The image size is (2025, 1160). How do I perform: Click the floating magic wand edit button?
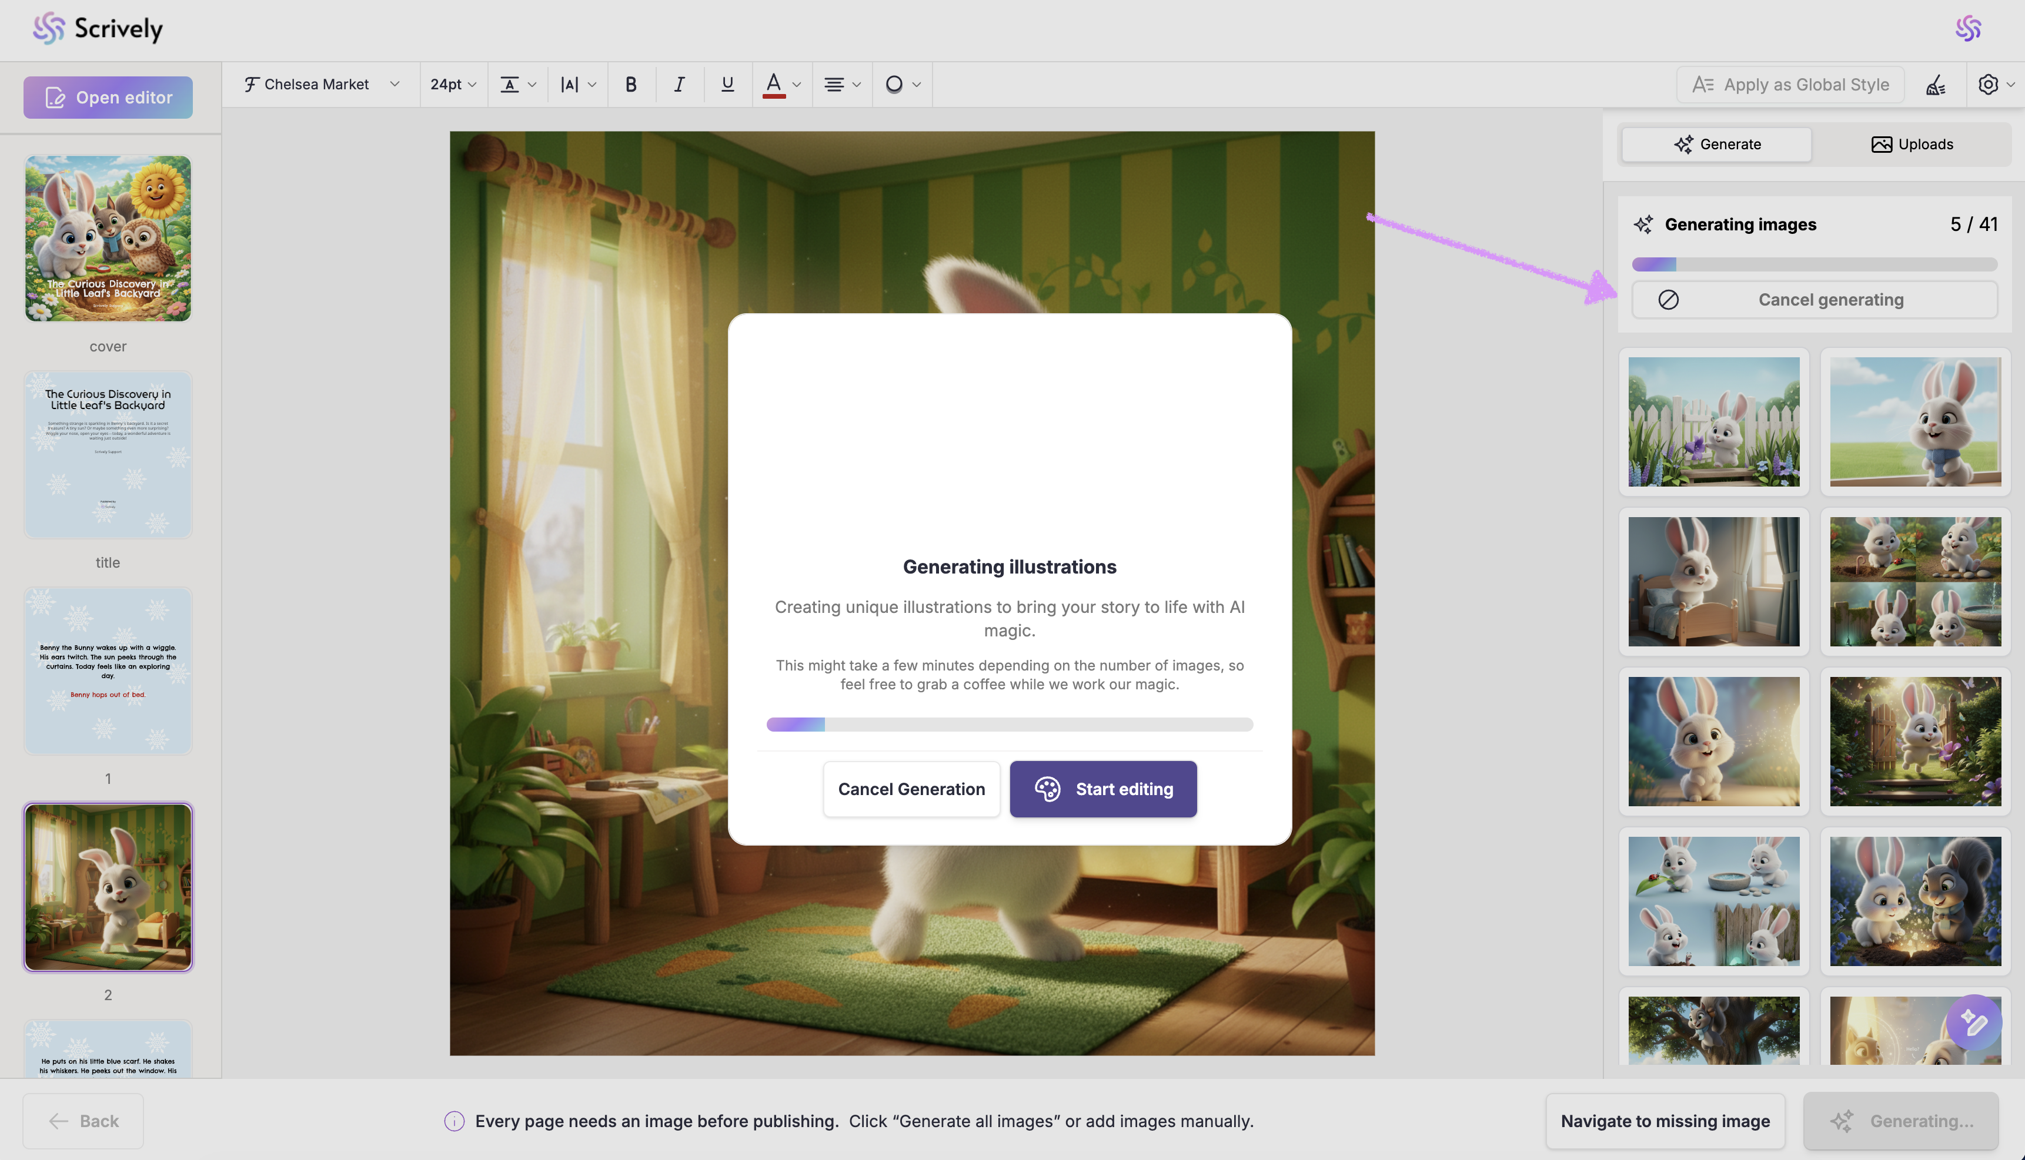[x=1973, y=1023]
